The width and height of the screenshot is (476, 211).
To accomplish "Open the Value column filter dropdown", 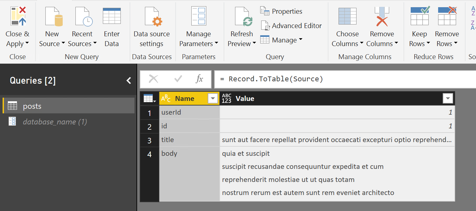I will coord(448,98).
